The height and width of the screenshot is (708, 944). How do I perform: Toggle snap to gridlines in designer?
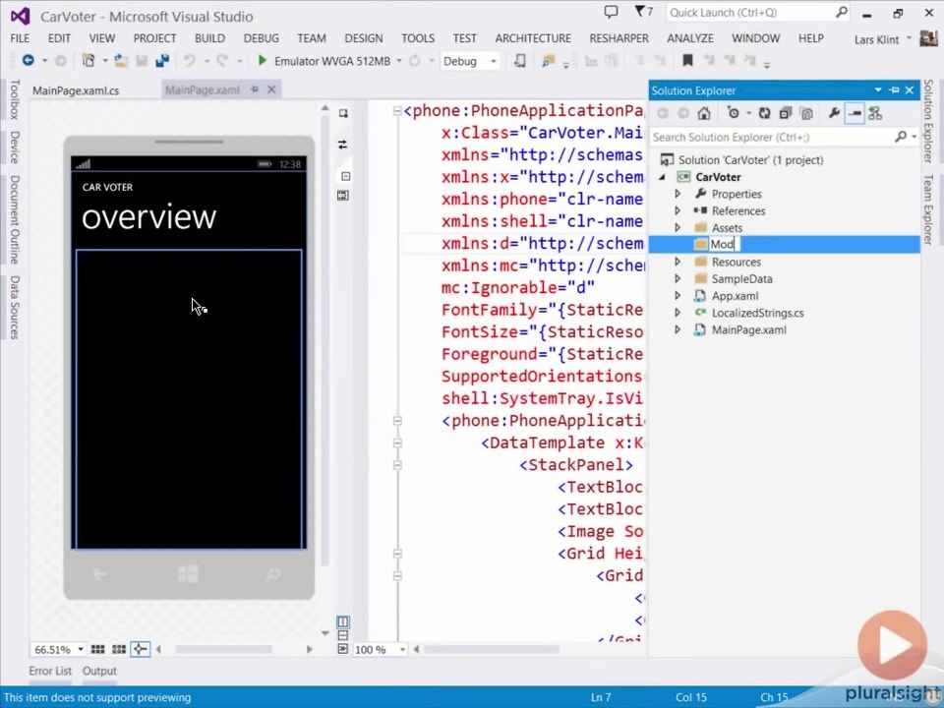119,649
